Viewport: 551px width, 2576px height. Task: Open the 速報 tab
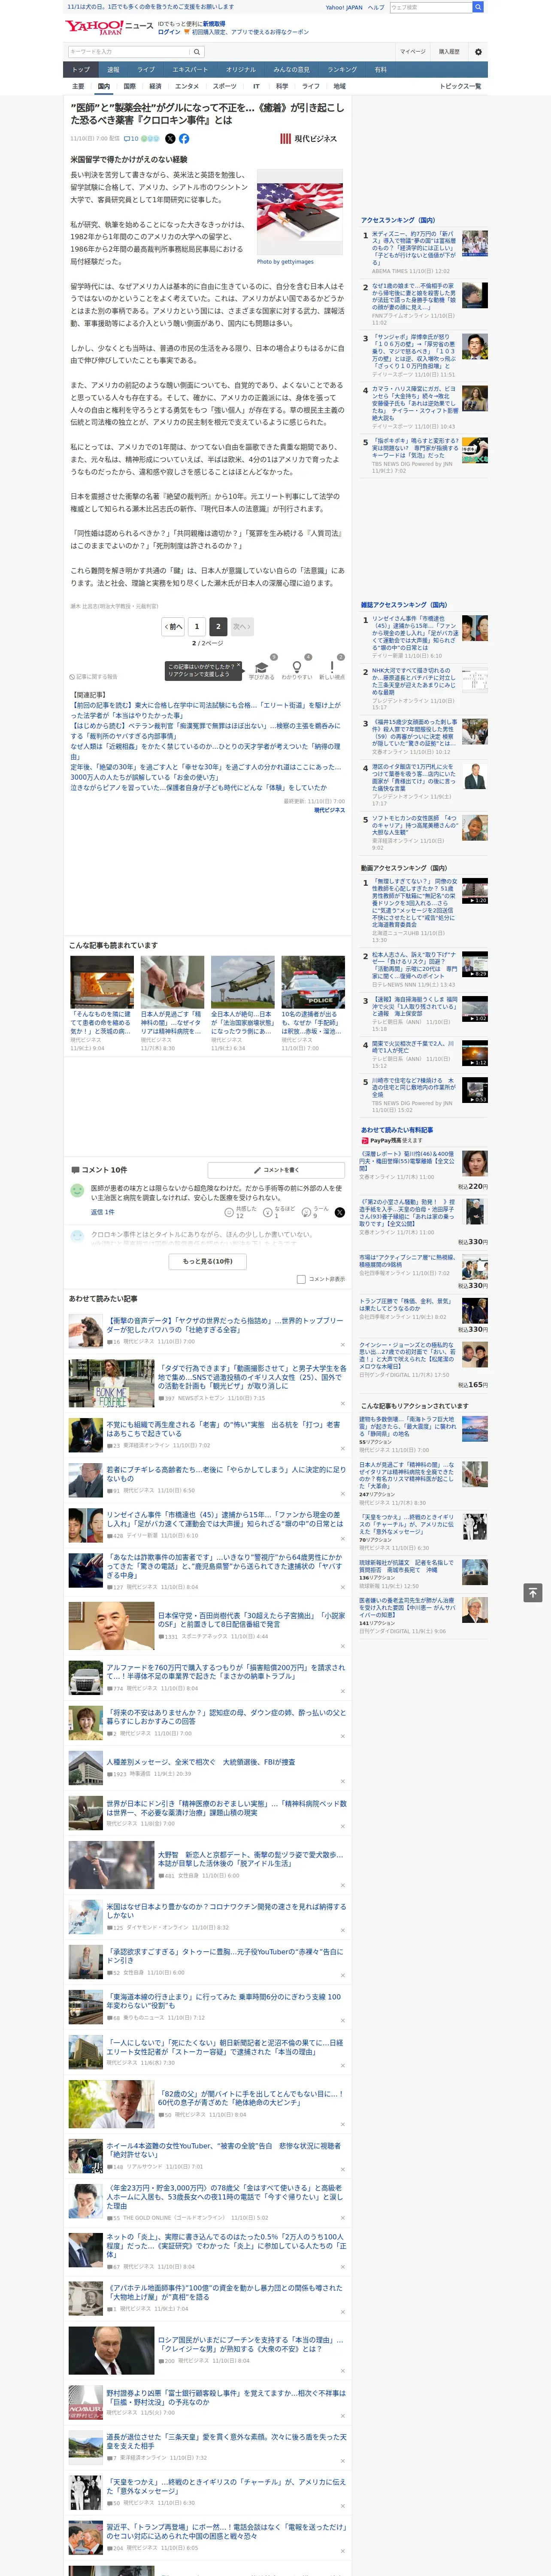tap(113, 70)
